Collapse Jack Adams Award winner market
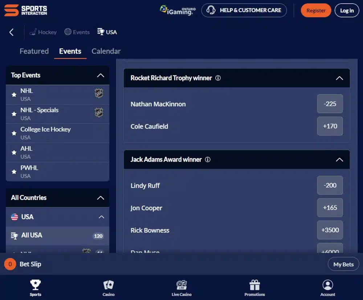 [x=339, y=160]
